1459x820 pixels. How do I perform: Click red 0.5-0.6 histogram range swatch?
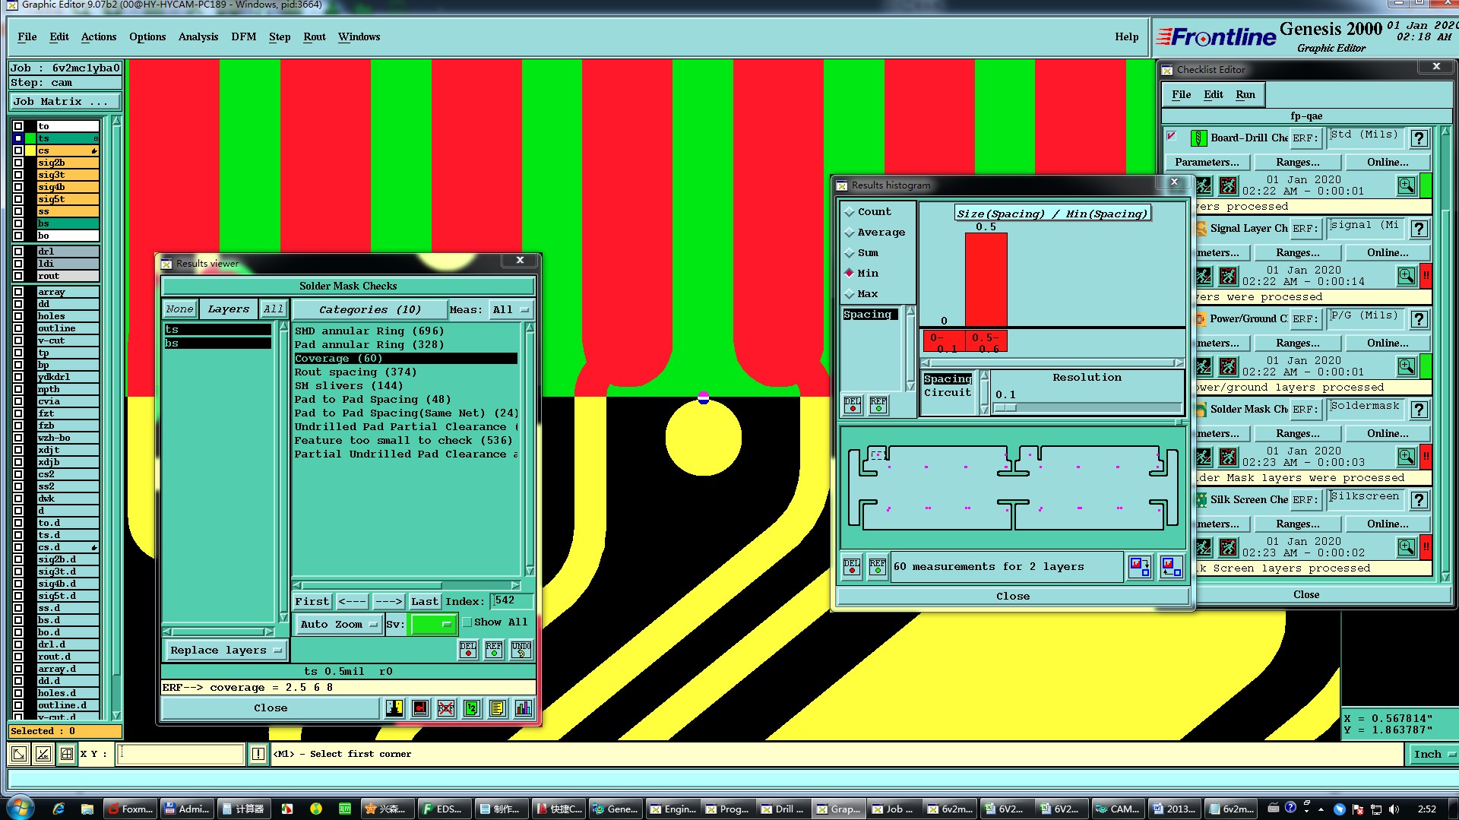(x=986, y=341)
